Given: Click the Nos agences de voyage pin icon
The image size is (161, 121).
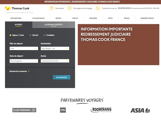Looking at the screenshot, I should click(x=70, y=8).
